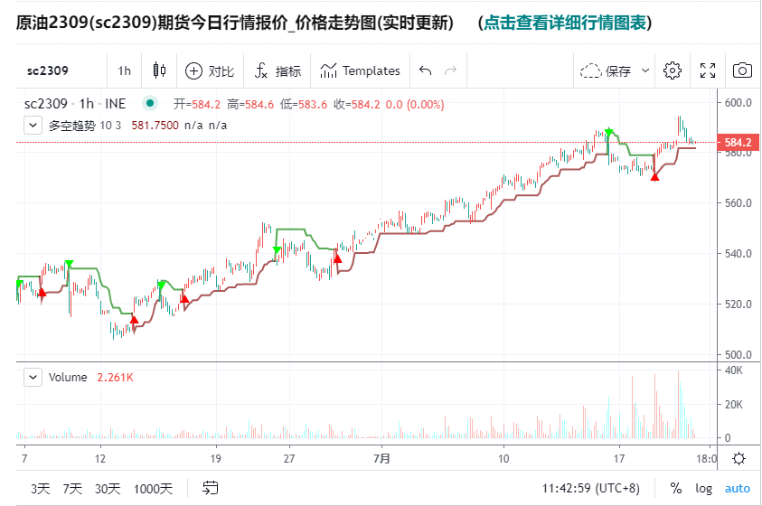This screenshot has height=506, width=762.
Task: Enter fullscreen chart mode
Action: pos(708,70)
